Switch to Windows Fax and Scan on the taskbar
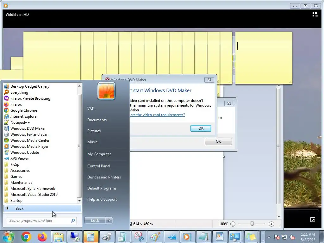This screenshot has width=324, height=243. point(107,237)
